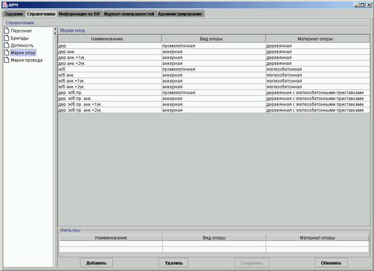Click the Материал опоры filter input cell

317,244
